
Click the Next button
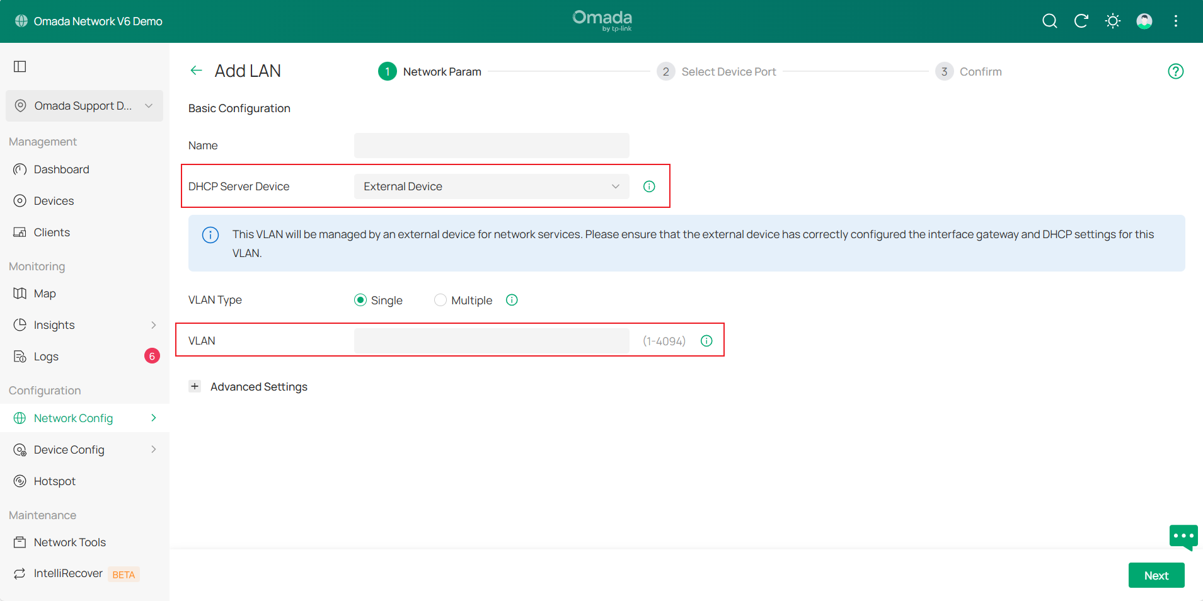(1156, 575)
